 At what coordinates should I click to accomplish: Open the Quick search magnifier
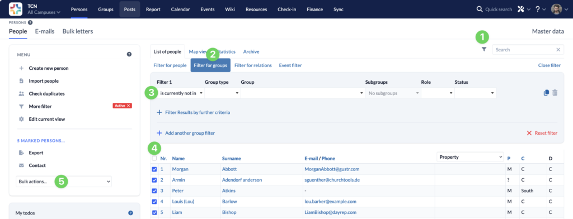tap(480, 9)
